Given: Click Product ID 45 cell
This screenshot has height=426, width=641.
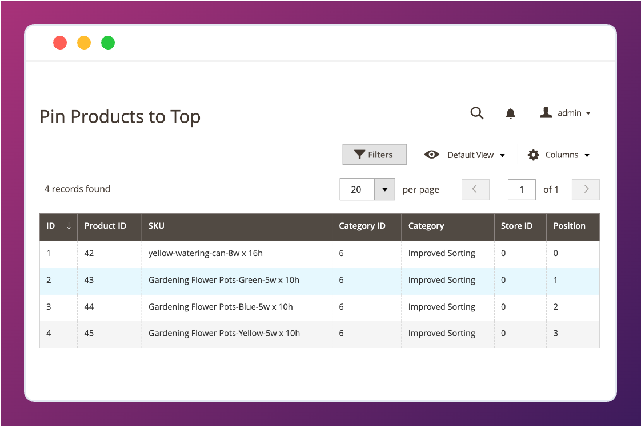Looking at the screenshot, I should 110,335.
